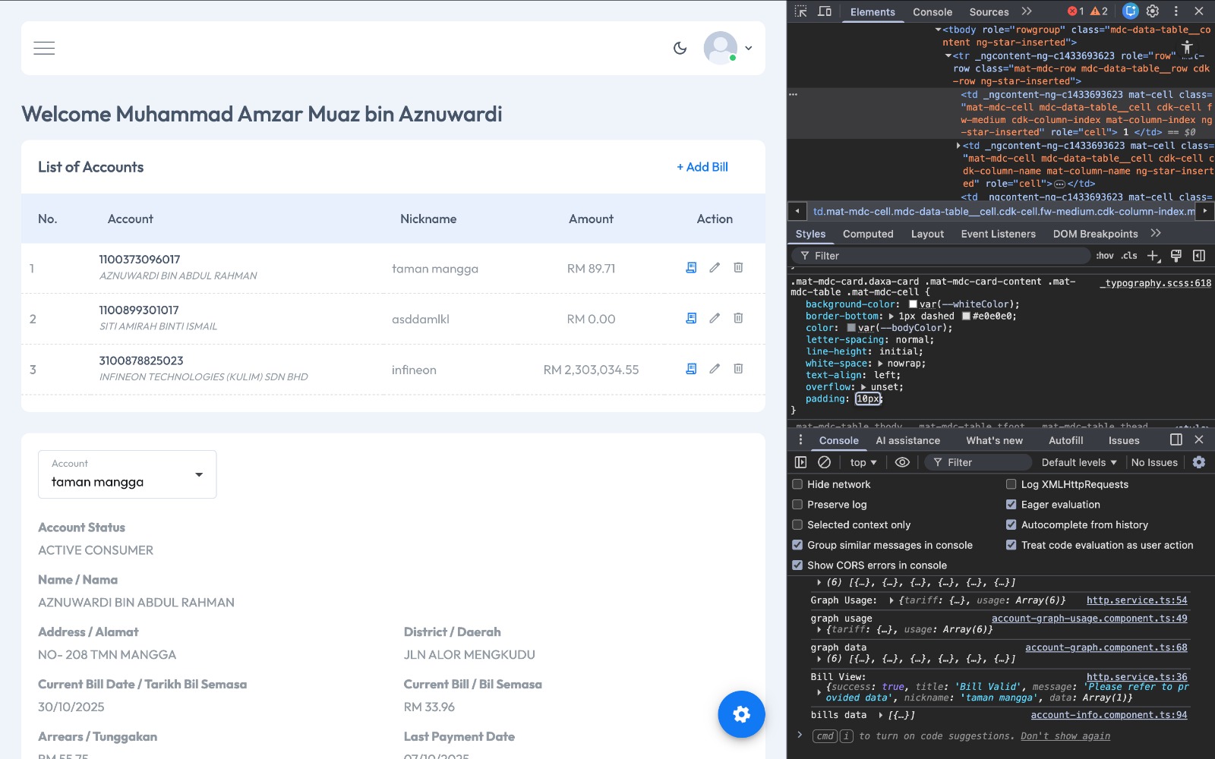Open AI assistance icon in DevTools toolbar

pyautogui.click(x=1131, y=11)
